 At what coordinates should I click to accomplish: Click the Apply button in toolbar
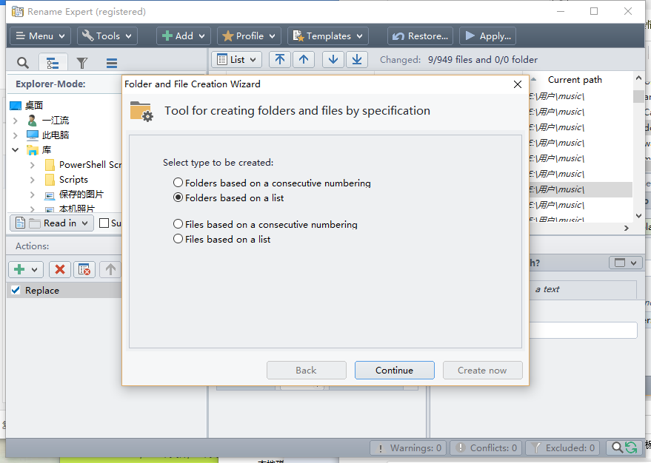tap(487, 36)
